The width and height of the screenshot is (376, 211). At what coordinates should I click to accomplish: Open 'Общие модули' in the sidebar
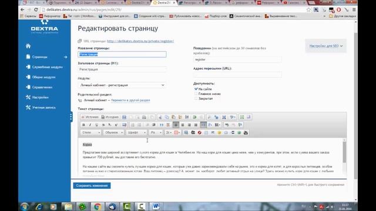[45, 77]
